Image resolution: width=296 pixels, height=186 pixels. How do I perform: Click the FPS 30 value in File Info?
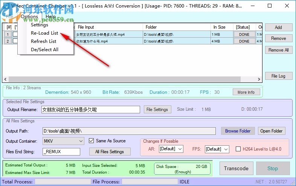coord(217,92)
